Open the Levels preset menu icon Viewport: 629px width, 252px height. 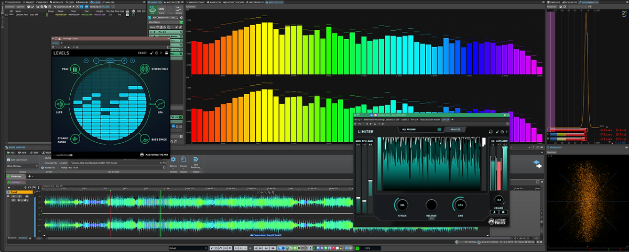tap(166, 53)
